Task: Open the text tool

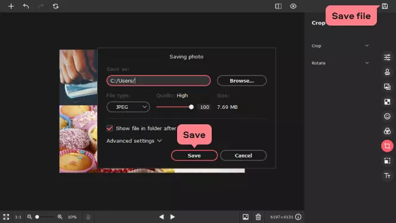Action: click(x=387, y=175)
